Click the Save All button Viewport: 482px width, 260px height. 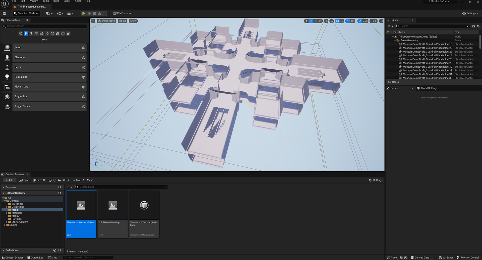pos(39,180)
